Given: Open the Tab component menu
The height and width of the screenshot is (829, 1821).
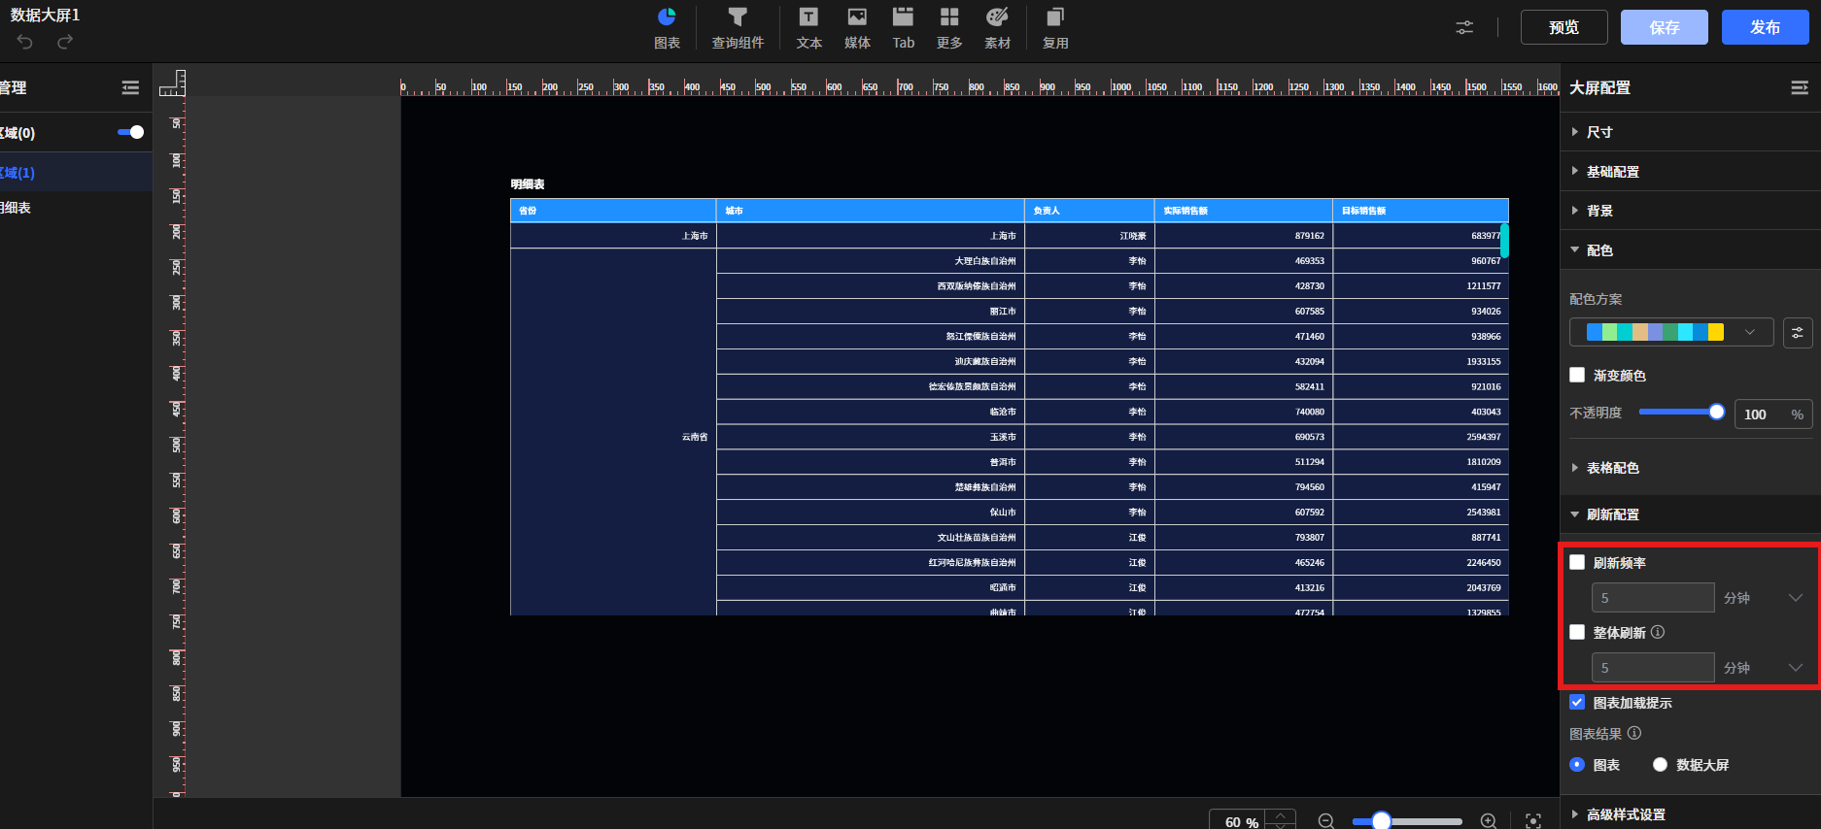Looking at the screenshot, I should pyautogui.click(x=904, y=27).
